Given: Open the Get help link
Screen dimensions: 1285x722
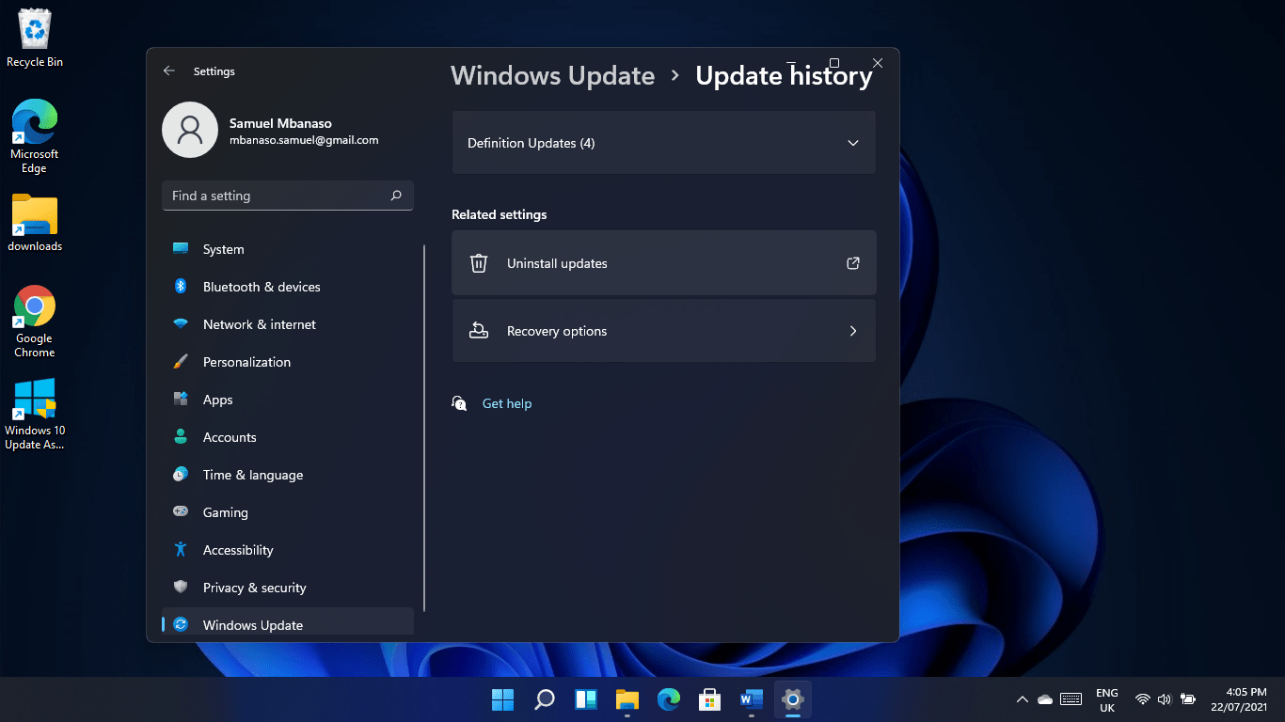Looking at the screenshot, I should tap(507, 403).
